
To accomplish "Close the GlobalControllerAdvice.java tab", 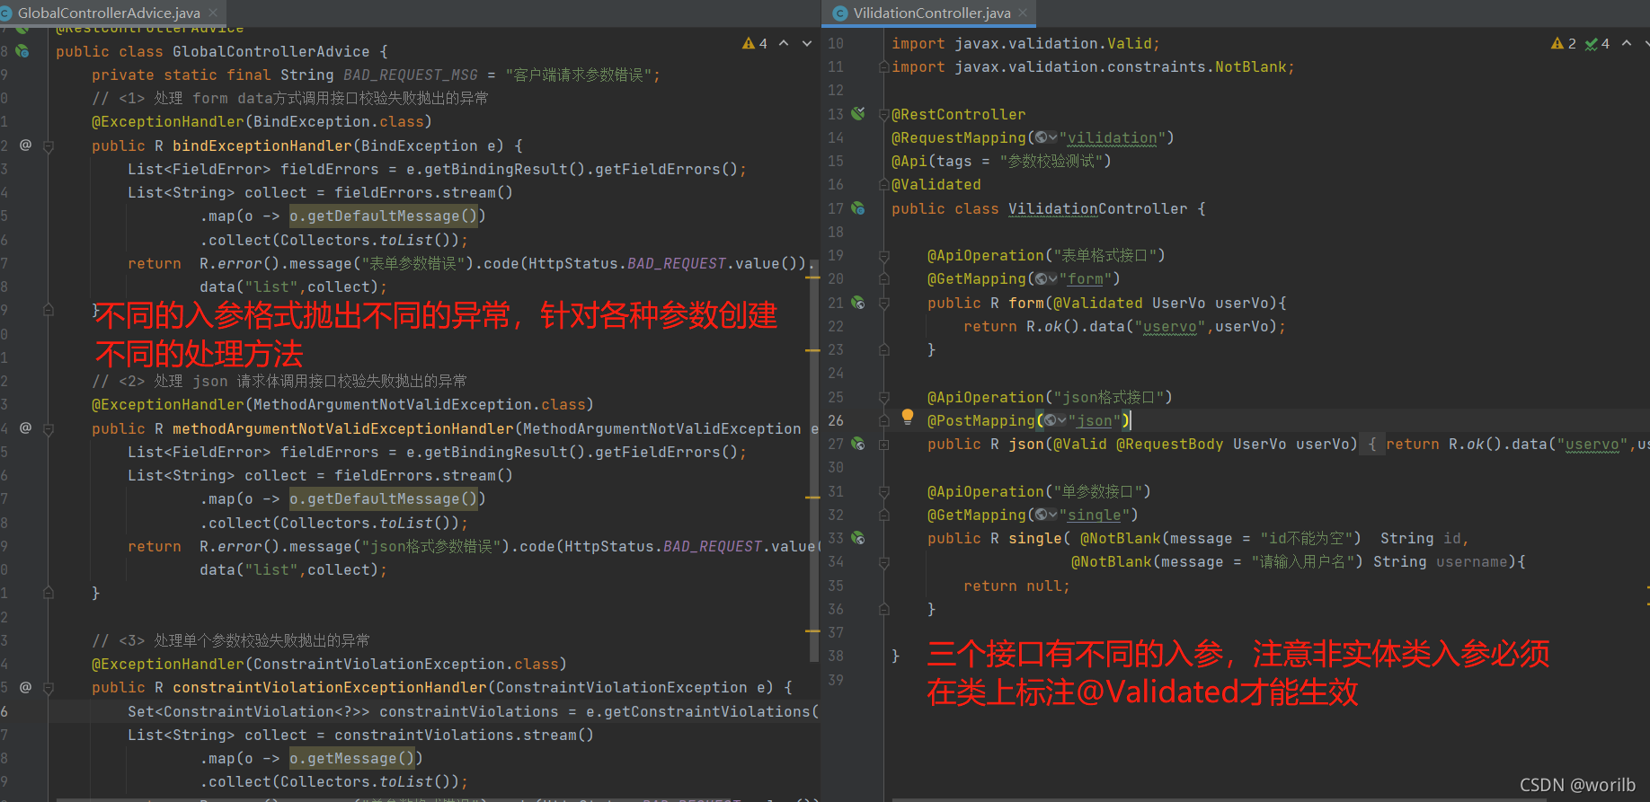I will pos(213,13).
